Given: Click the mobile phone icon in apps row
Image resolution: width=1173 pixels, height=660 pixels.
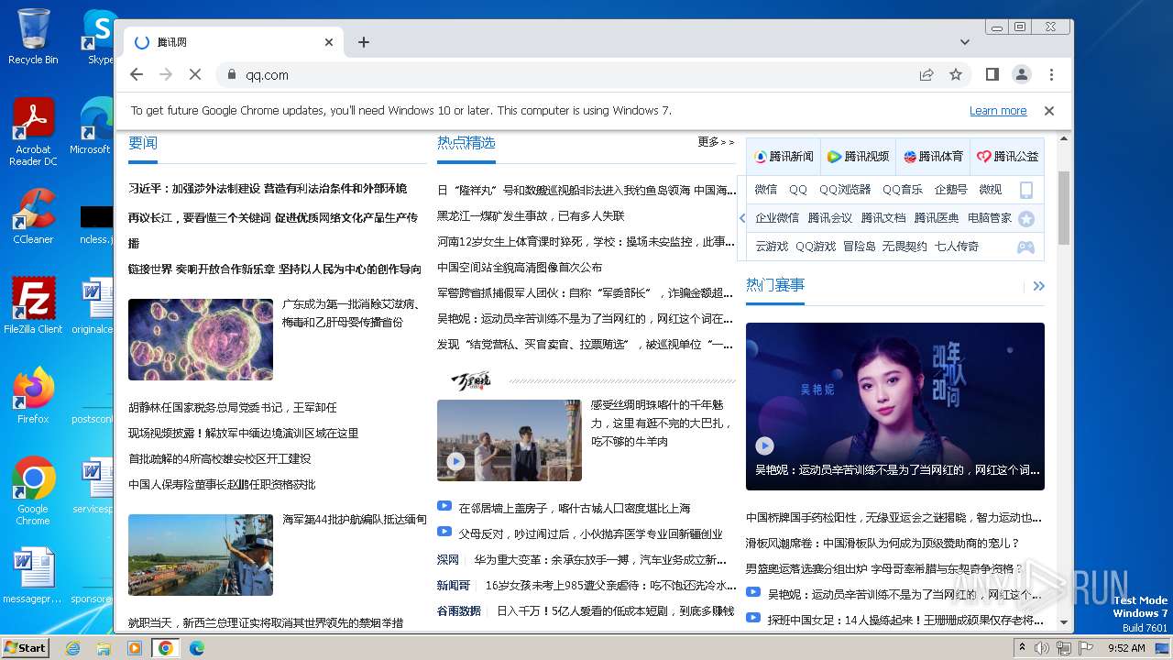Looking at the screenshot, I should tap(1026, 190).
